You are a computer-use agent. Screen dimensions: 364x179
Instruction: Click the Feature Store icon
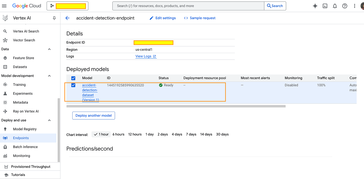pyautogui.click(x=5, y=58)
